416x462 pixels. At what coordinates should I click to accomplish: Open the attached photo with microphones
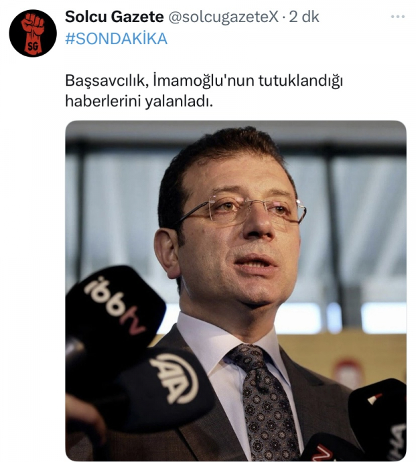point(236,291)
